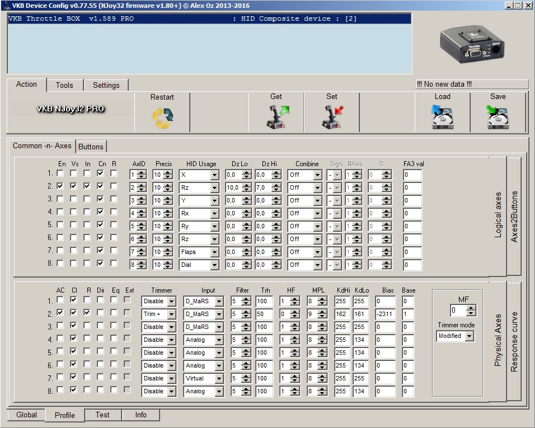Viewport: 535px width, 428px height.
Task: Open Input dropdown showing Virtual for axis 7
Action: [219, 379]
